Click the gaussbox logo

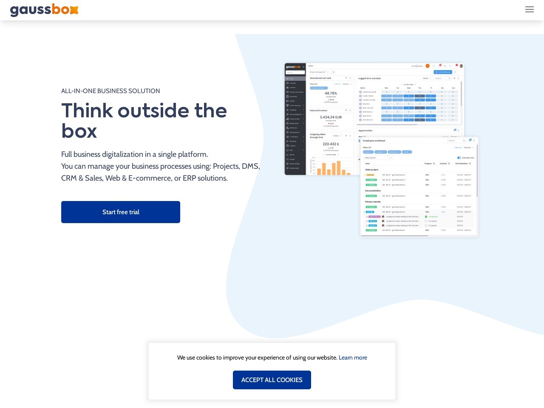pyautogui.click(x=44, y=10)
